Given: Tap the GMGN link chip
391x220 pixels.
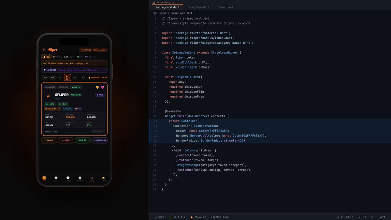Looking at the screenshot, I should click(x=48, y=132).
